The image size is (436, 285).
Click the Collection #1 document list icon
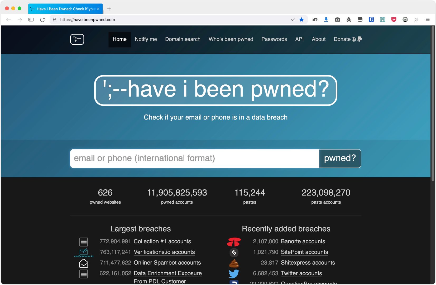point(84,242)
